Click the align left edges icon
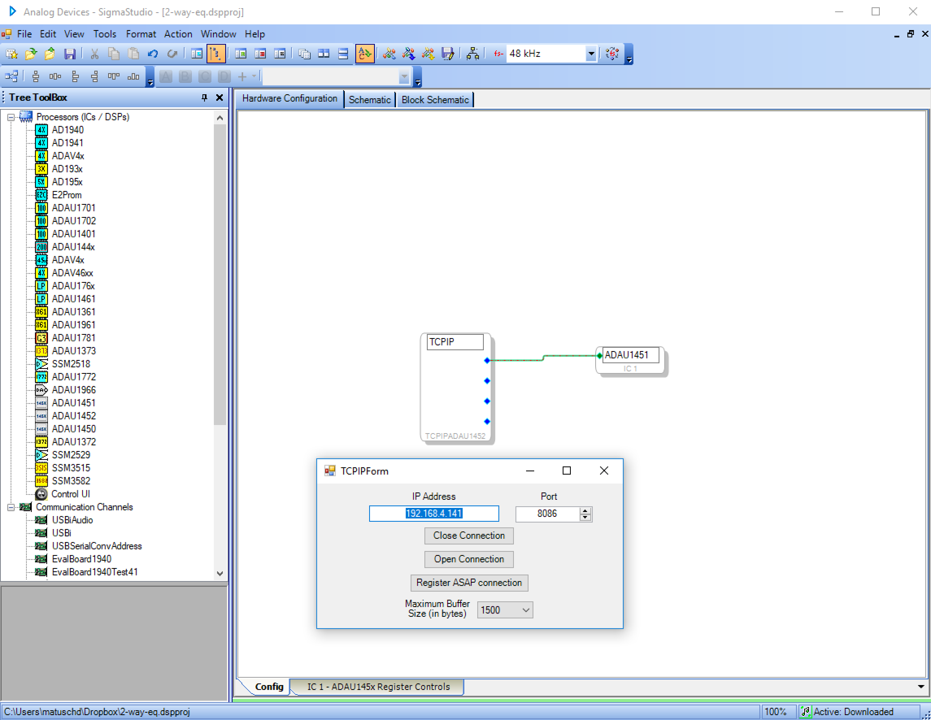 75,77
